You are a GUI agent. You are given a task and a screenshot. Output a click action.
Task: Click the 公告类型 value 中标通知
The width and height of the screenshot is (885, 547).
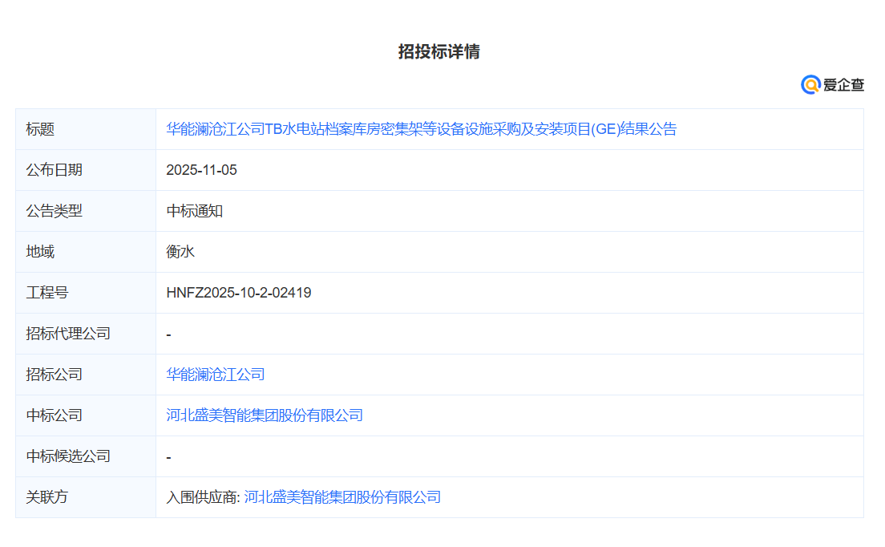pyautogui.click(x=188, y=211)
